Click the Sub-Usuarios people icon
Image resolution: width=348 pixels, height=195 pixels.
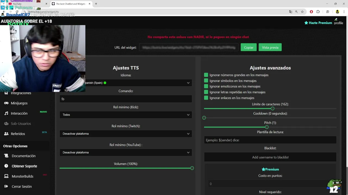[6, 123]
